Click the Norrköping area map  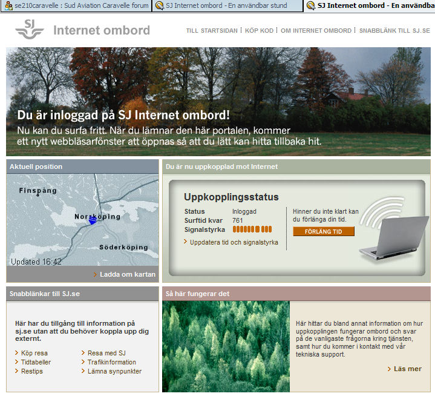click(x=82, y=220)
